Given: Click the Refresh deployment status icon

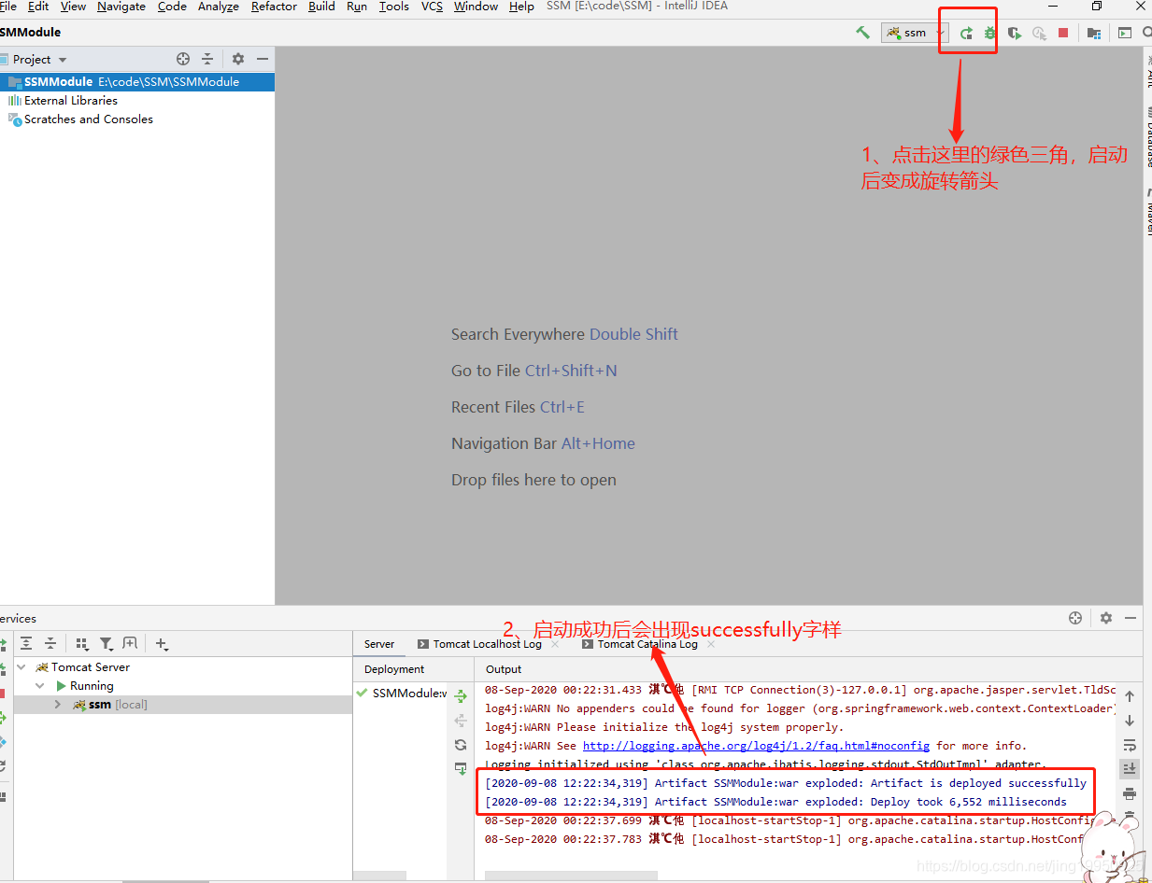Looking at the screenshot, I should tap(461, 745).
